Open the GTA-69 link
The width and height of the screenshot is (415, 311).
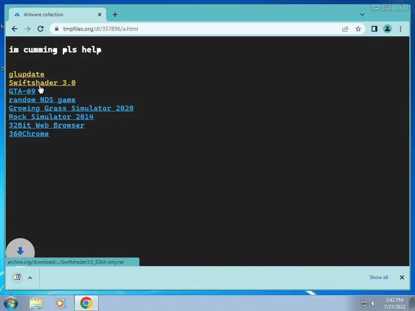[22, 91]
